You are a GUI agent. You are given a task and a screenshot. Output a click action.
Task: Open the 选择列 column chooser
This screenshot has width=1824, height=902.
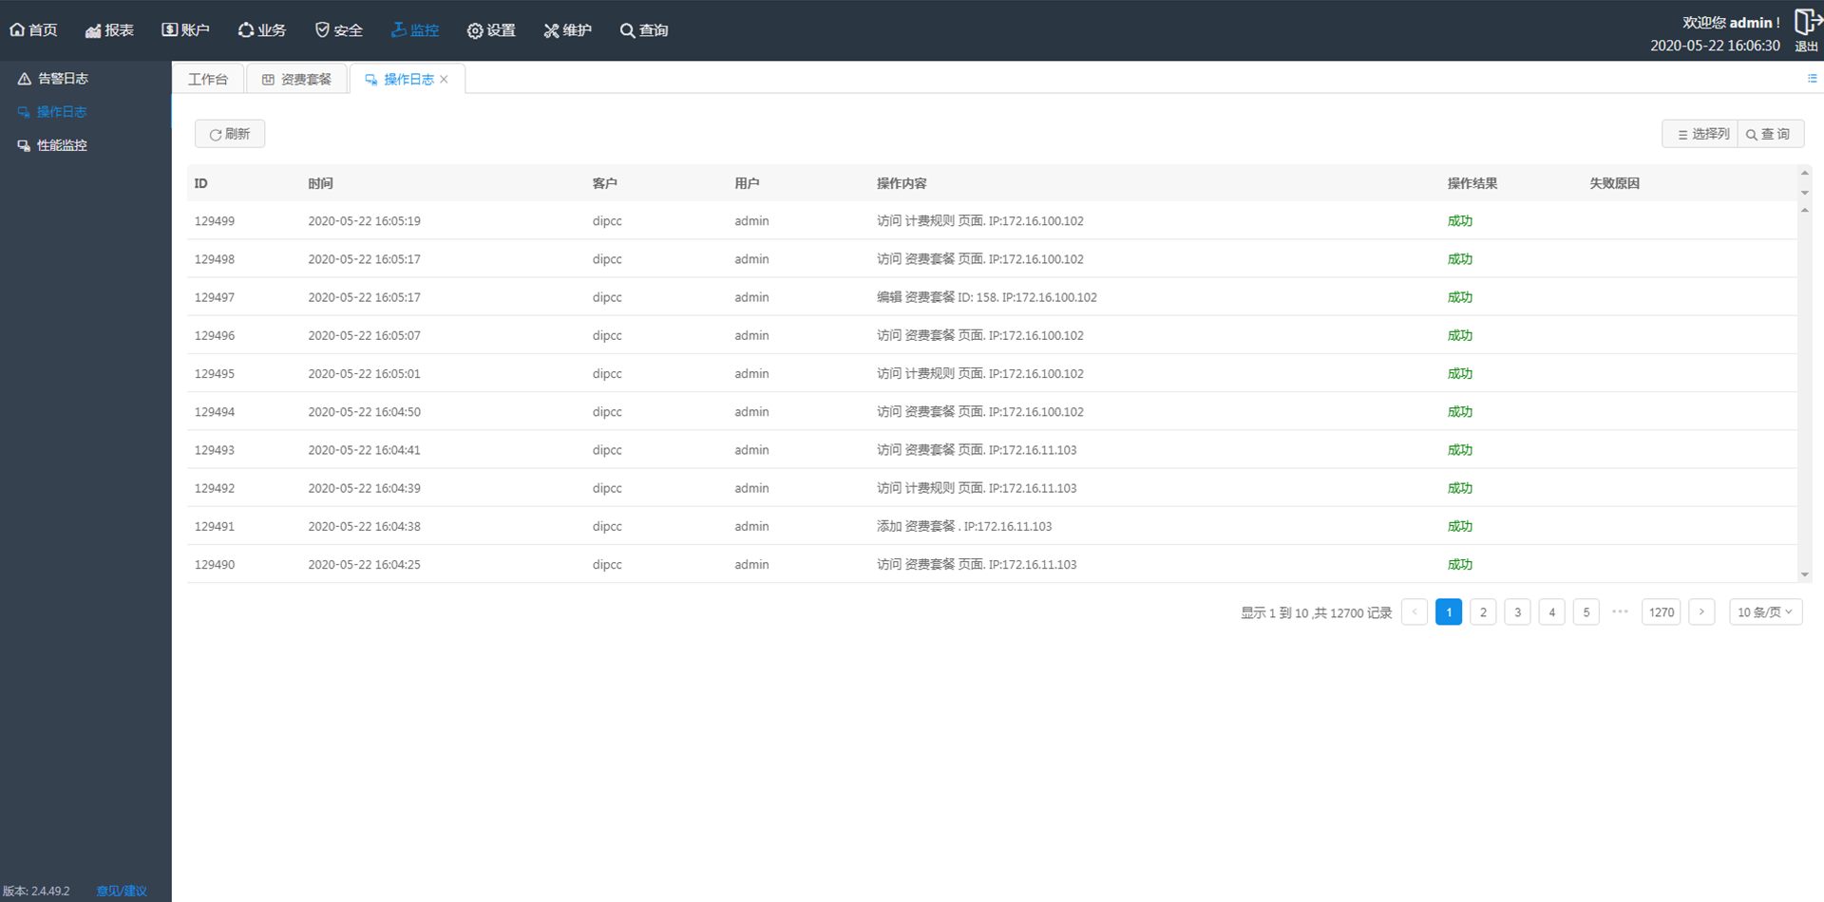[1701, 134]
